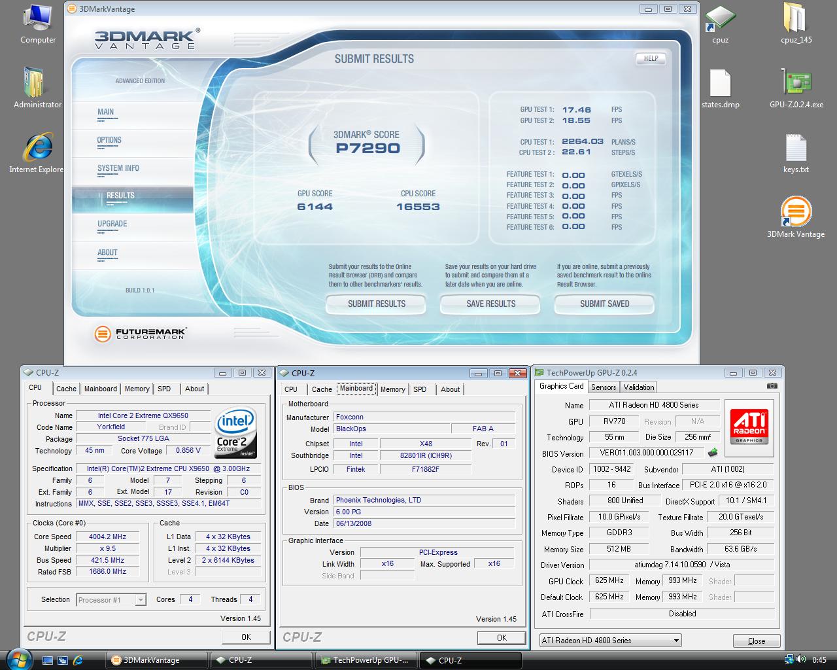
Task: Switch to Cache tab in left CPU-Z
Action: 66,389
